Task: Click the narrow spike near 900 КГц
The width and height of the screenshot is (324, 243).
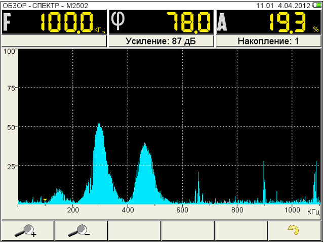Action: pos(264,167)
